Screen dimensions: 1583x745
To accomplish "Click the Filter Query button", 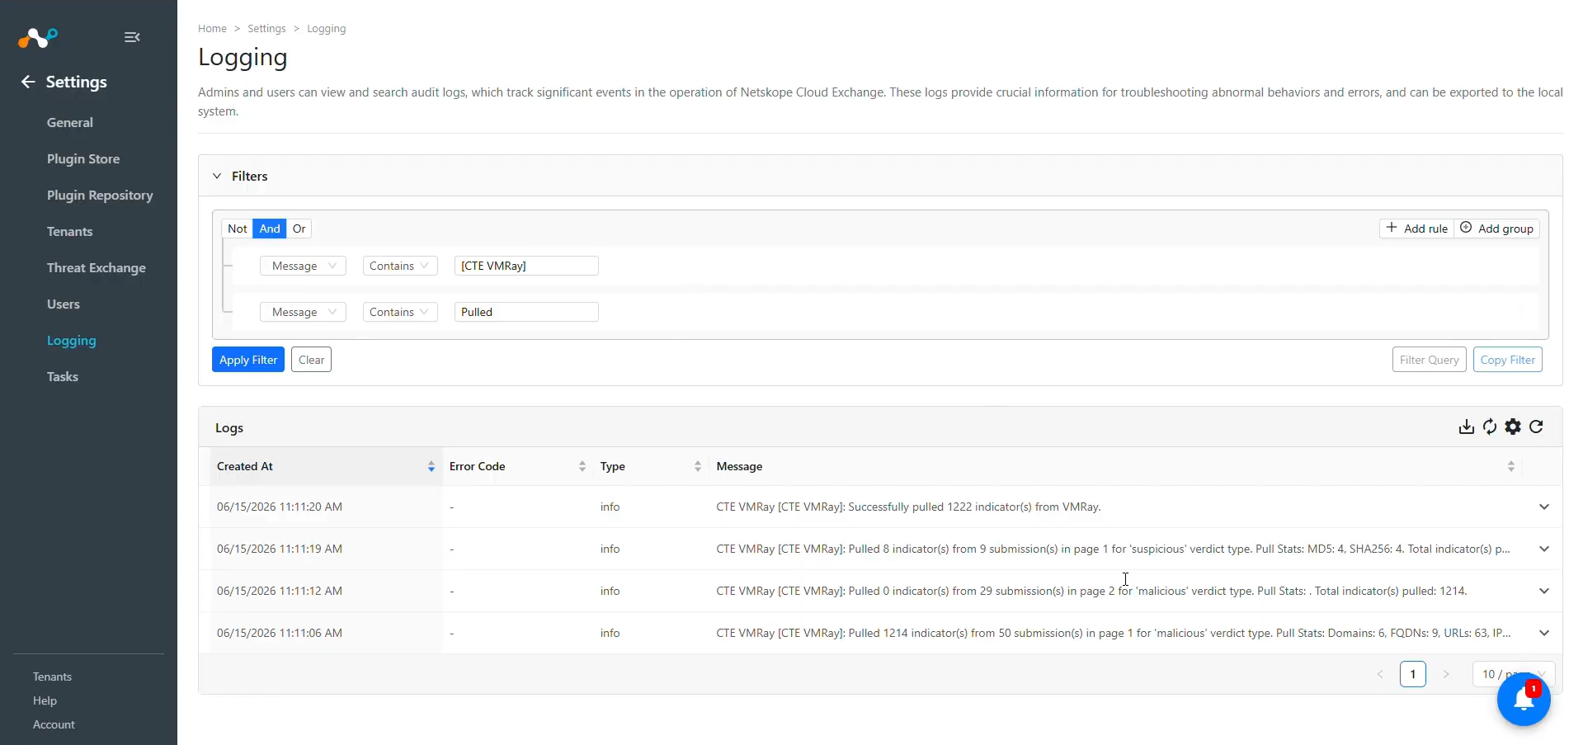I will click(x=1430, y=360).
